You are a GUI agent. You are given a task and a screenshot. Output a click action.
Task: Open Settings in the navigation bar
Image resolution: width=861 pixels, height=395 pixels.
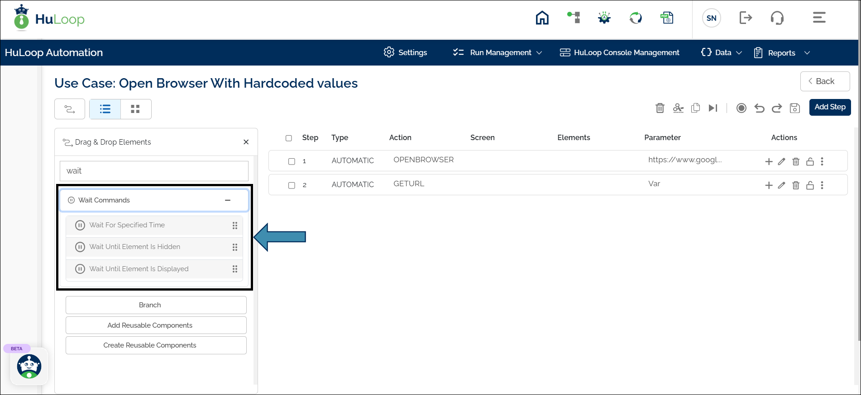406,52
